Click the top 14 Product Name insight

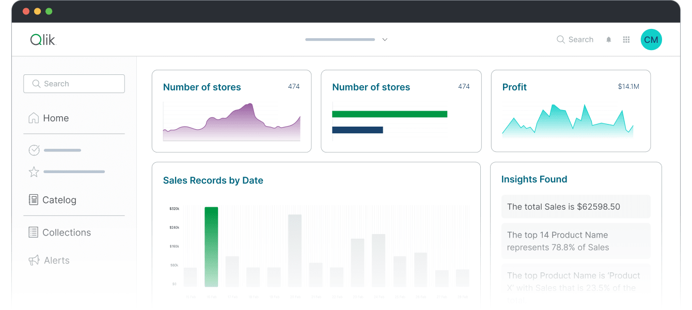[576, 241]
